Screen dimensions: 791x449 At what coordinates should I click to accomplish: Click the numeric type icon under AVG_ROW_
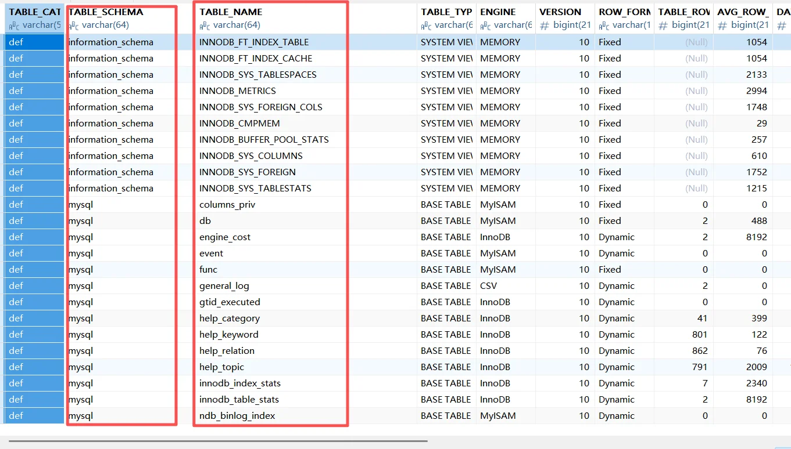coord(723,26)
